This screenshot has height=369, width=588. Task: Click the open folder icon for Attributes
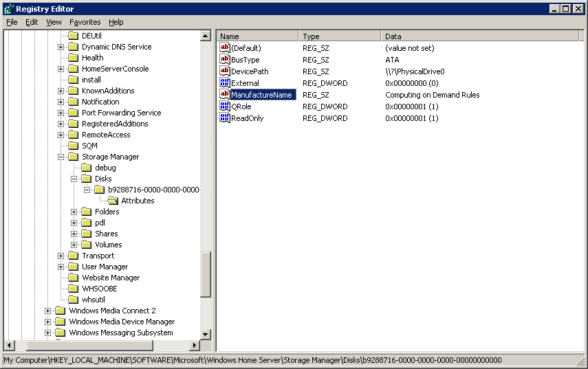[x=113, y=201]
